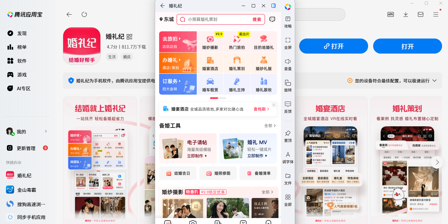The width and height of the screenshot is (448, 224).
Task: Open downloads icon in top bar
Action: pyautogui.click(x=406, y=14)
